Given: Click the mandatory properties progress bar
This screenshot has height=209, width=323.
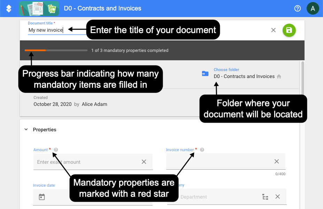Looking at the screenshot, I should [x=56, y=50].
